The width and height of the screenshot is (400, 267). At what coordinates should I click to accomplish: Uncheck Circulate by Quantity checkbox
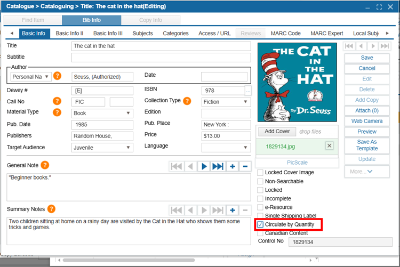click(x=260, y=225)
